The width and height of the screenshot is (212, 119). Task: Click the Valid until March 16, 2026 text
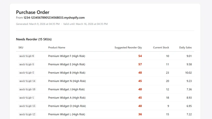(85, 24)
